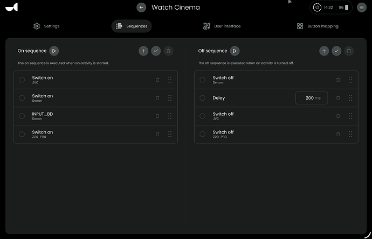Confirm On sequence with checkmark button
Viewport: 372px width, 239px height.
coord(156,51)
